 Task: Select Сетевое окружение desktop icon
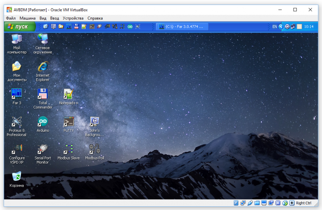click(x=43, y=43)
